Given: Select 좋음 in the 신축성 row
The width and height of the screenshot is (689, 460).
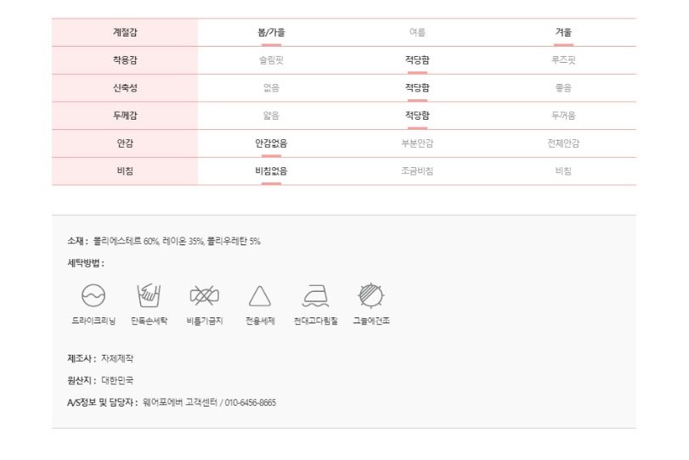Looking at the screenshot, I should click(563, 87).
